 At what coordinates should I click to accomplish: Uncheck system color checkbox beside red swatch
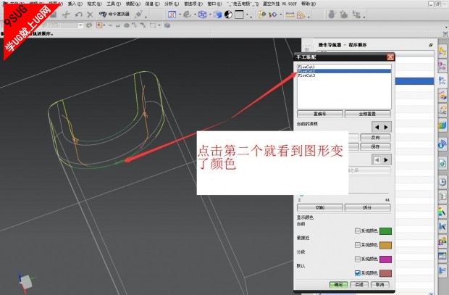357,273
